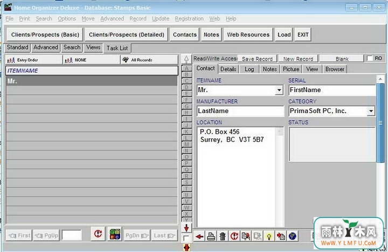Jump to letter D in index
The width and height of the screenshot is (388, 252).
point(186,87)
